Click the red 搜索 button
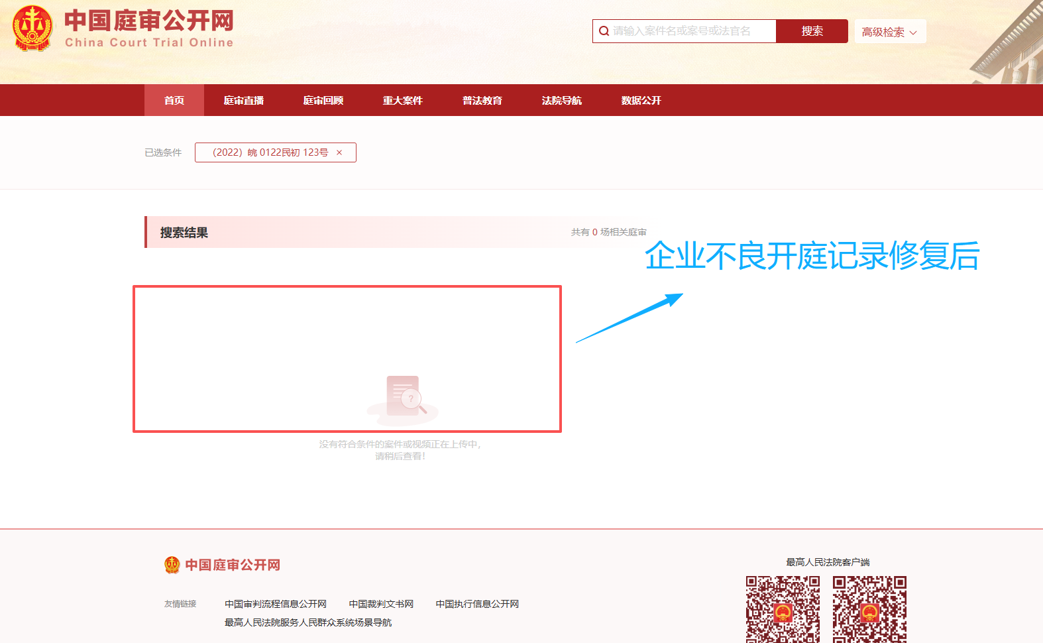 (812, 31)
